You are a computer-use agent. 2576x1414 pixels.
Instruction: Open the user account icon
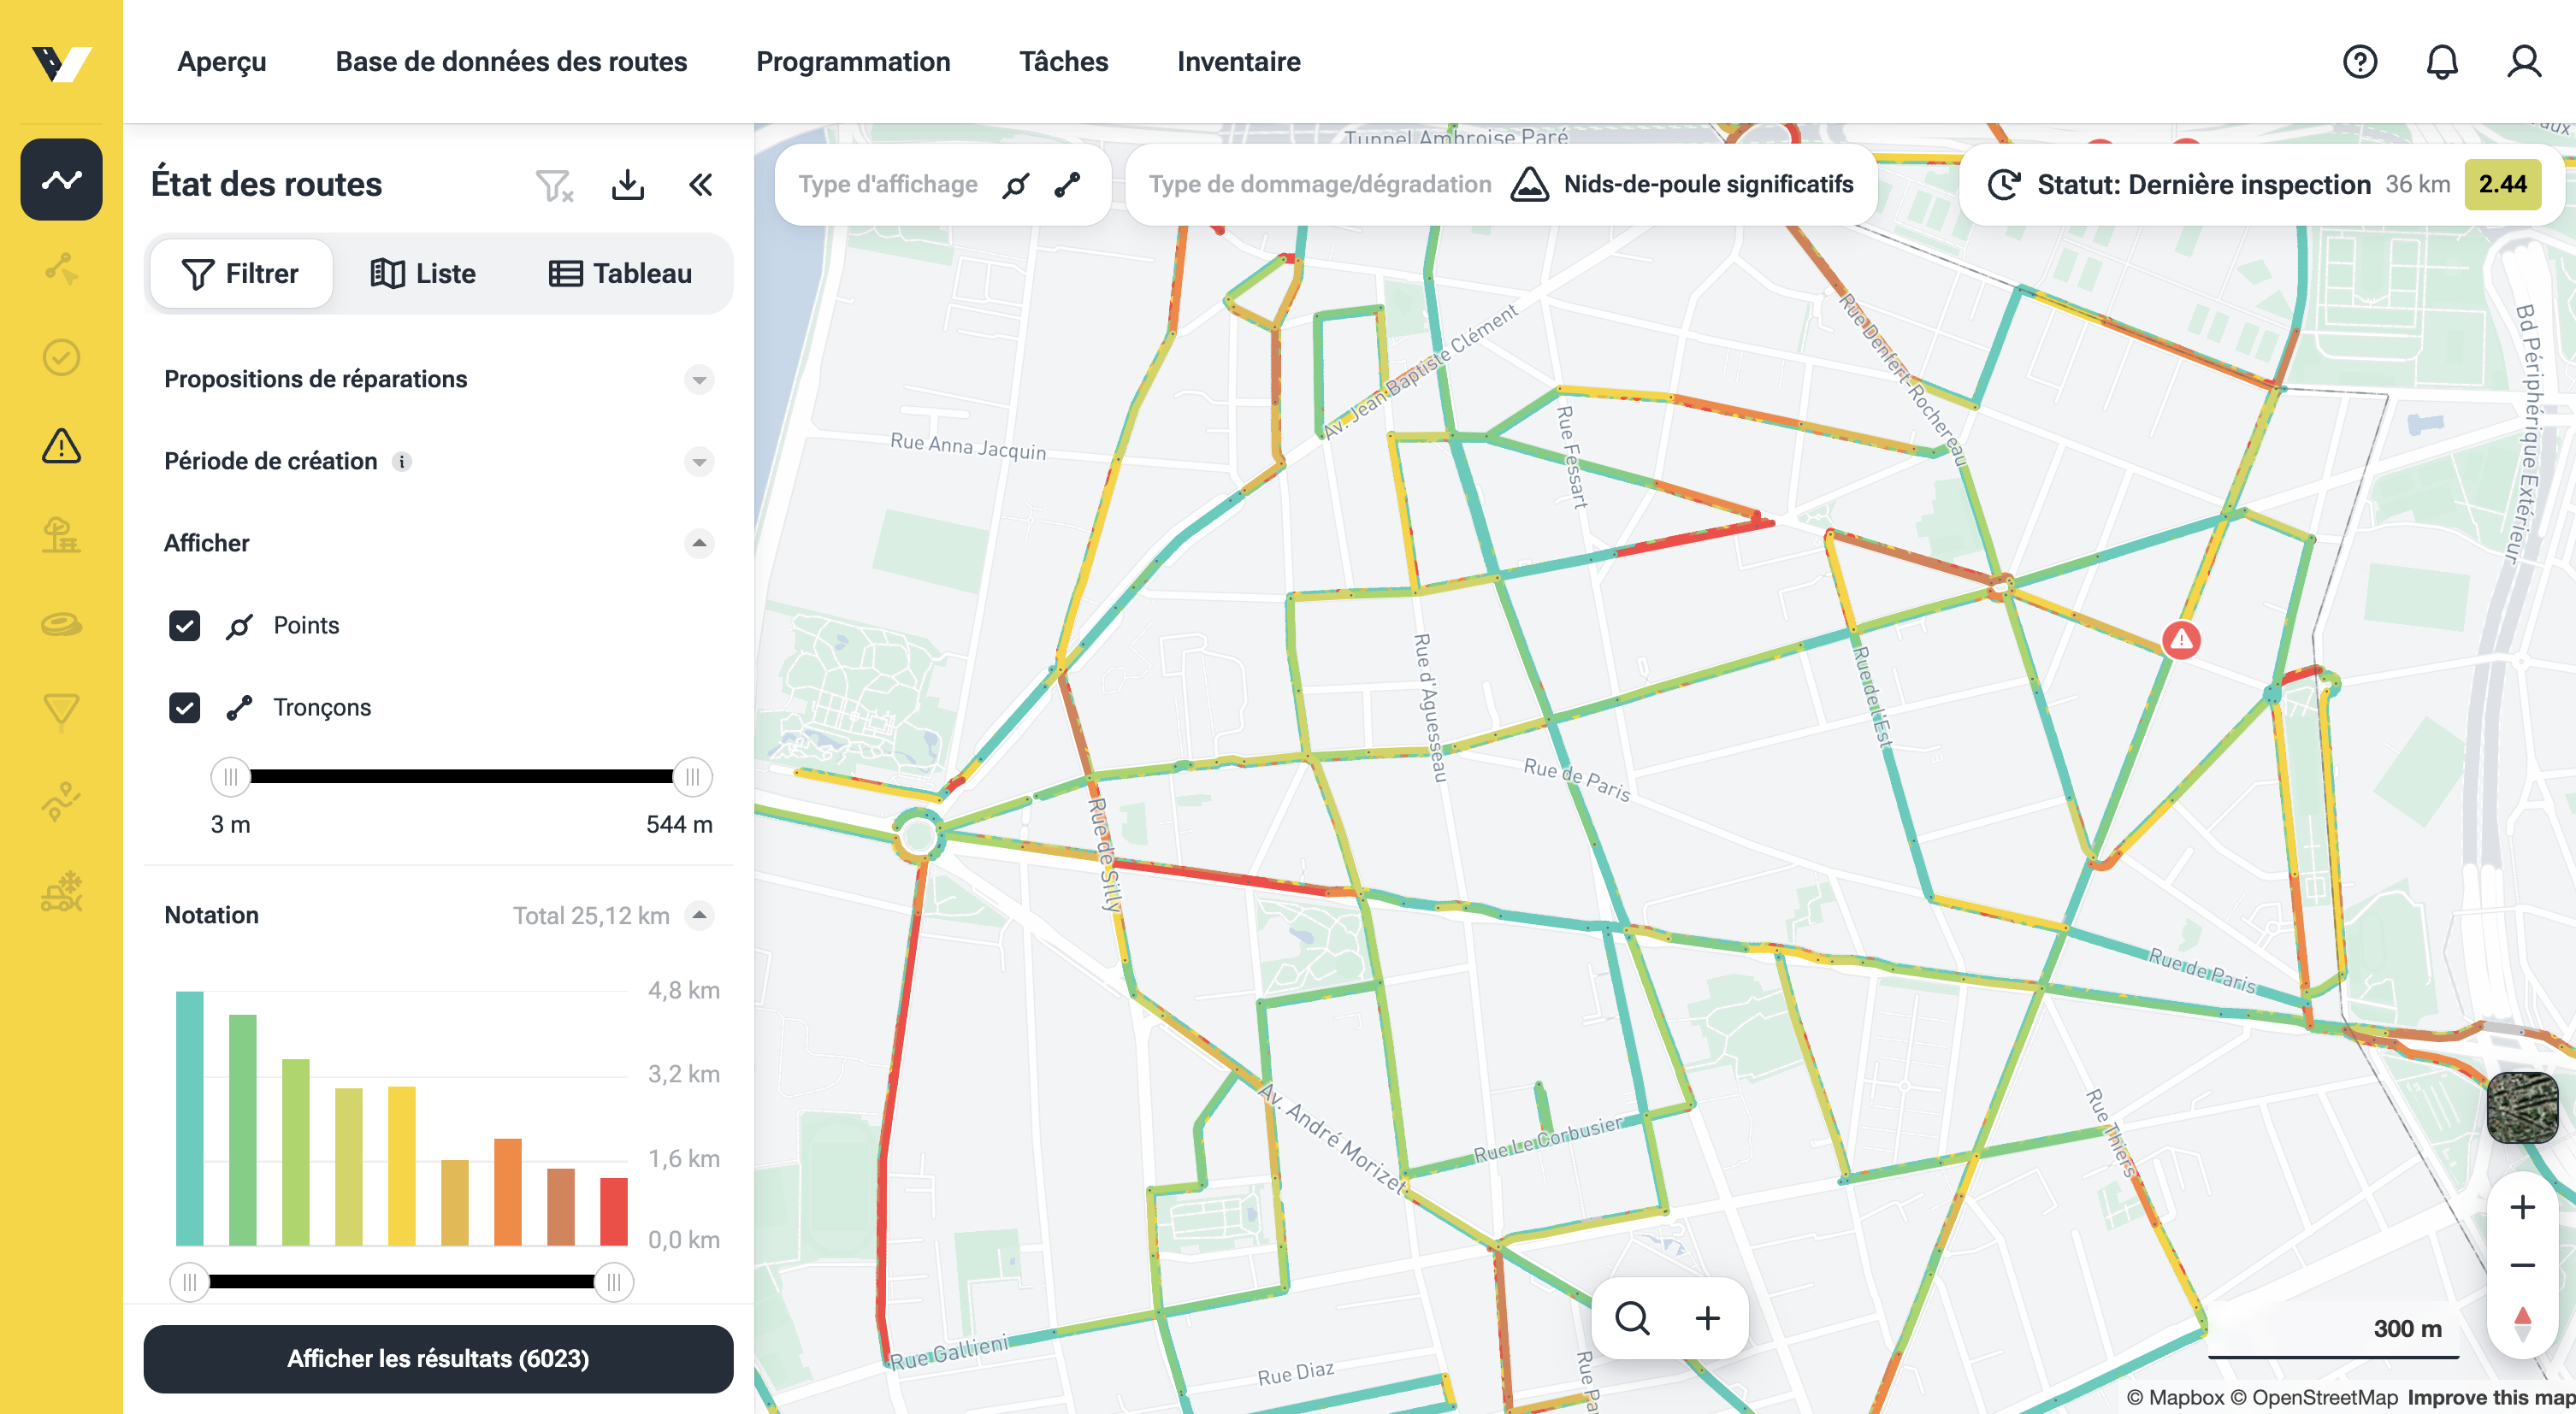(2525, 62)
